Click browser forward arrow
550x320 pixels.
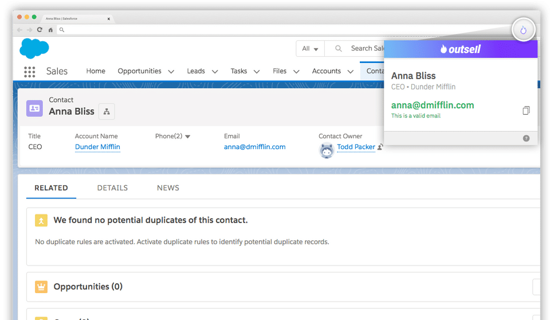pos(29,30)
